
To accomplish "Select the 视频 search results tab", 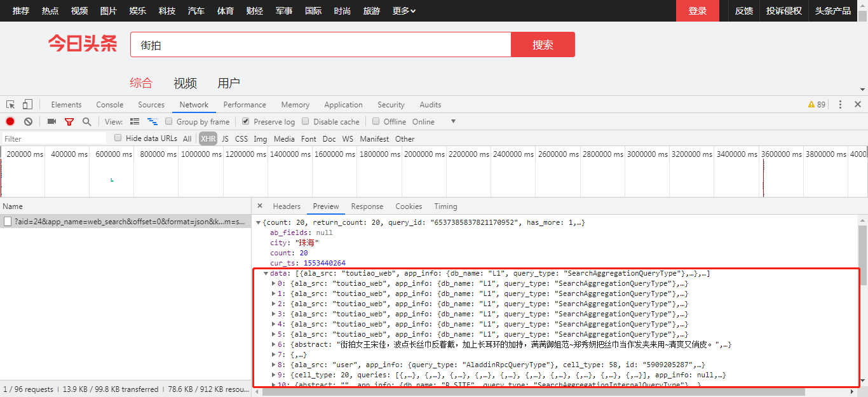I will point(185,83).
